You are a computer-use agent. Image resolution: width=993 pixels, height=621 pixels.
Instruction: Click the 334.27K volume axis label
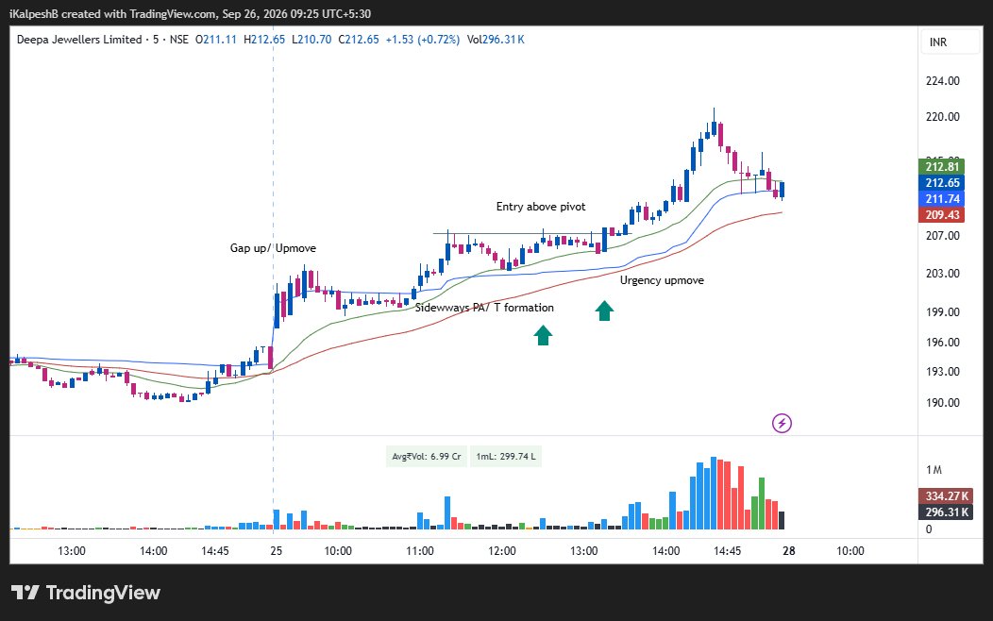tap(946, 495)
